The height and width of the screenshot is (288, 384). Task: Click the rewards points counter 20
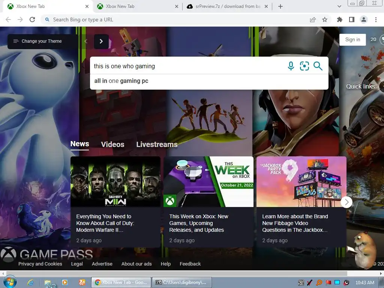click(x=373, y=39)
